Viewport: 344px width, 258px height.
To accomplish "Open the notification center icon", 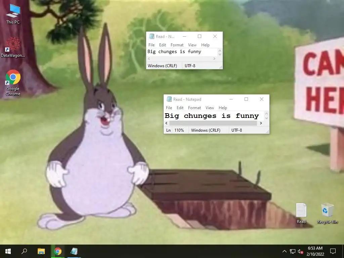I will point(333,251).
